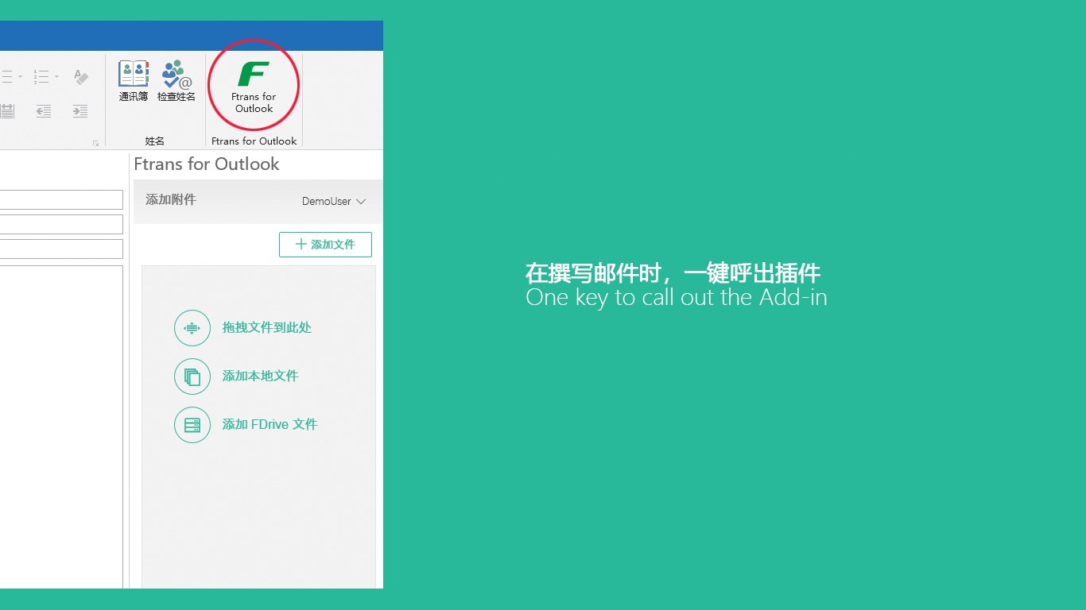Click the Ftrans for Outlook pane title
This screenshot has height=610, width=1086.
(207, 164)
